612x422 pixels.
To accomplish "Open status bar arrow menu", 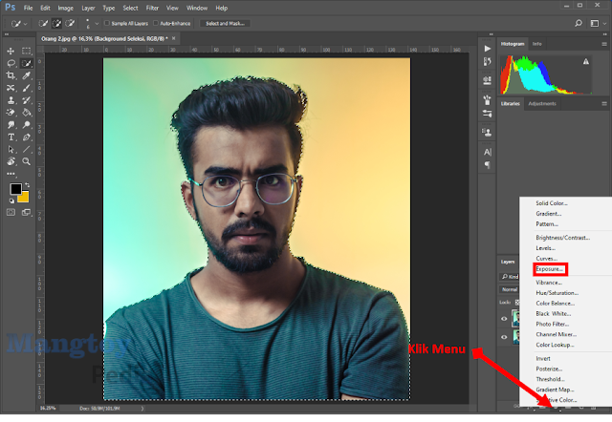I will [x=142, y=409].
